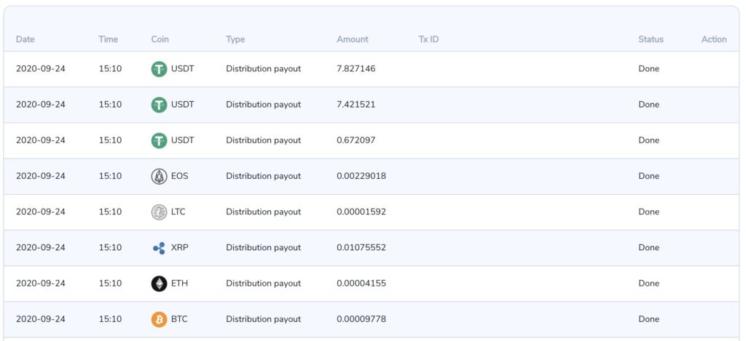The height and width of the screenshot is (341, 746).
Task: Click the XRP coin icon
Action: click(159, 248)
